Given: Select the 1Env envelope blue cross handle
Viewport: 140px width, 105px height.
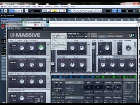Looking at the screenshot, I should [60, 77].
